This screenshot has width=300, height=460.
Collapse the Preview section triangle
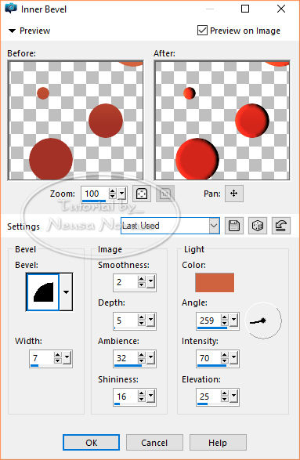(x=12, y=31)
